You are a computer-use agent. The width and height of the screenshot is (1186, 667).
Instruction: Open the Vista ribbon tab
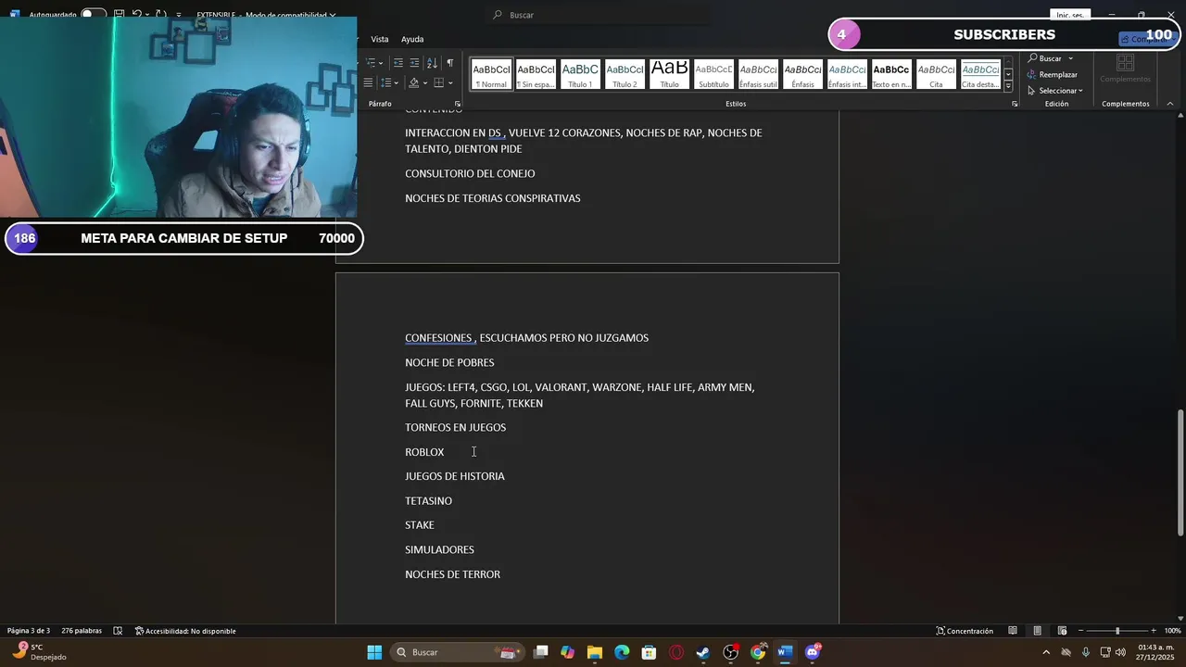click(x=380, y=39)
